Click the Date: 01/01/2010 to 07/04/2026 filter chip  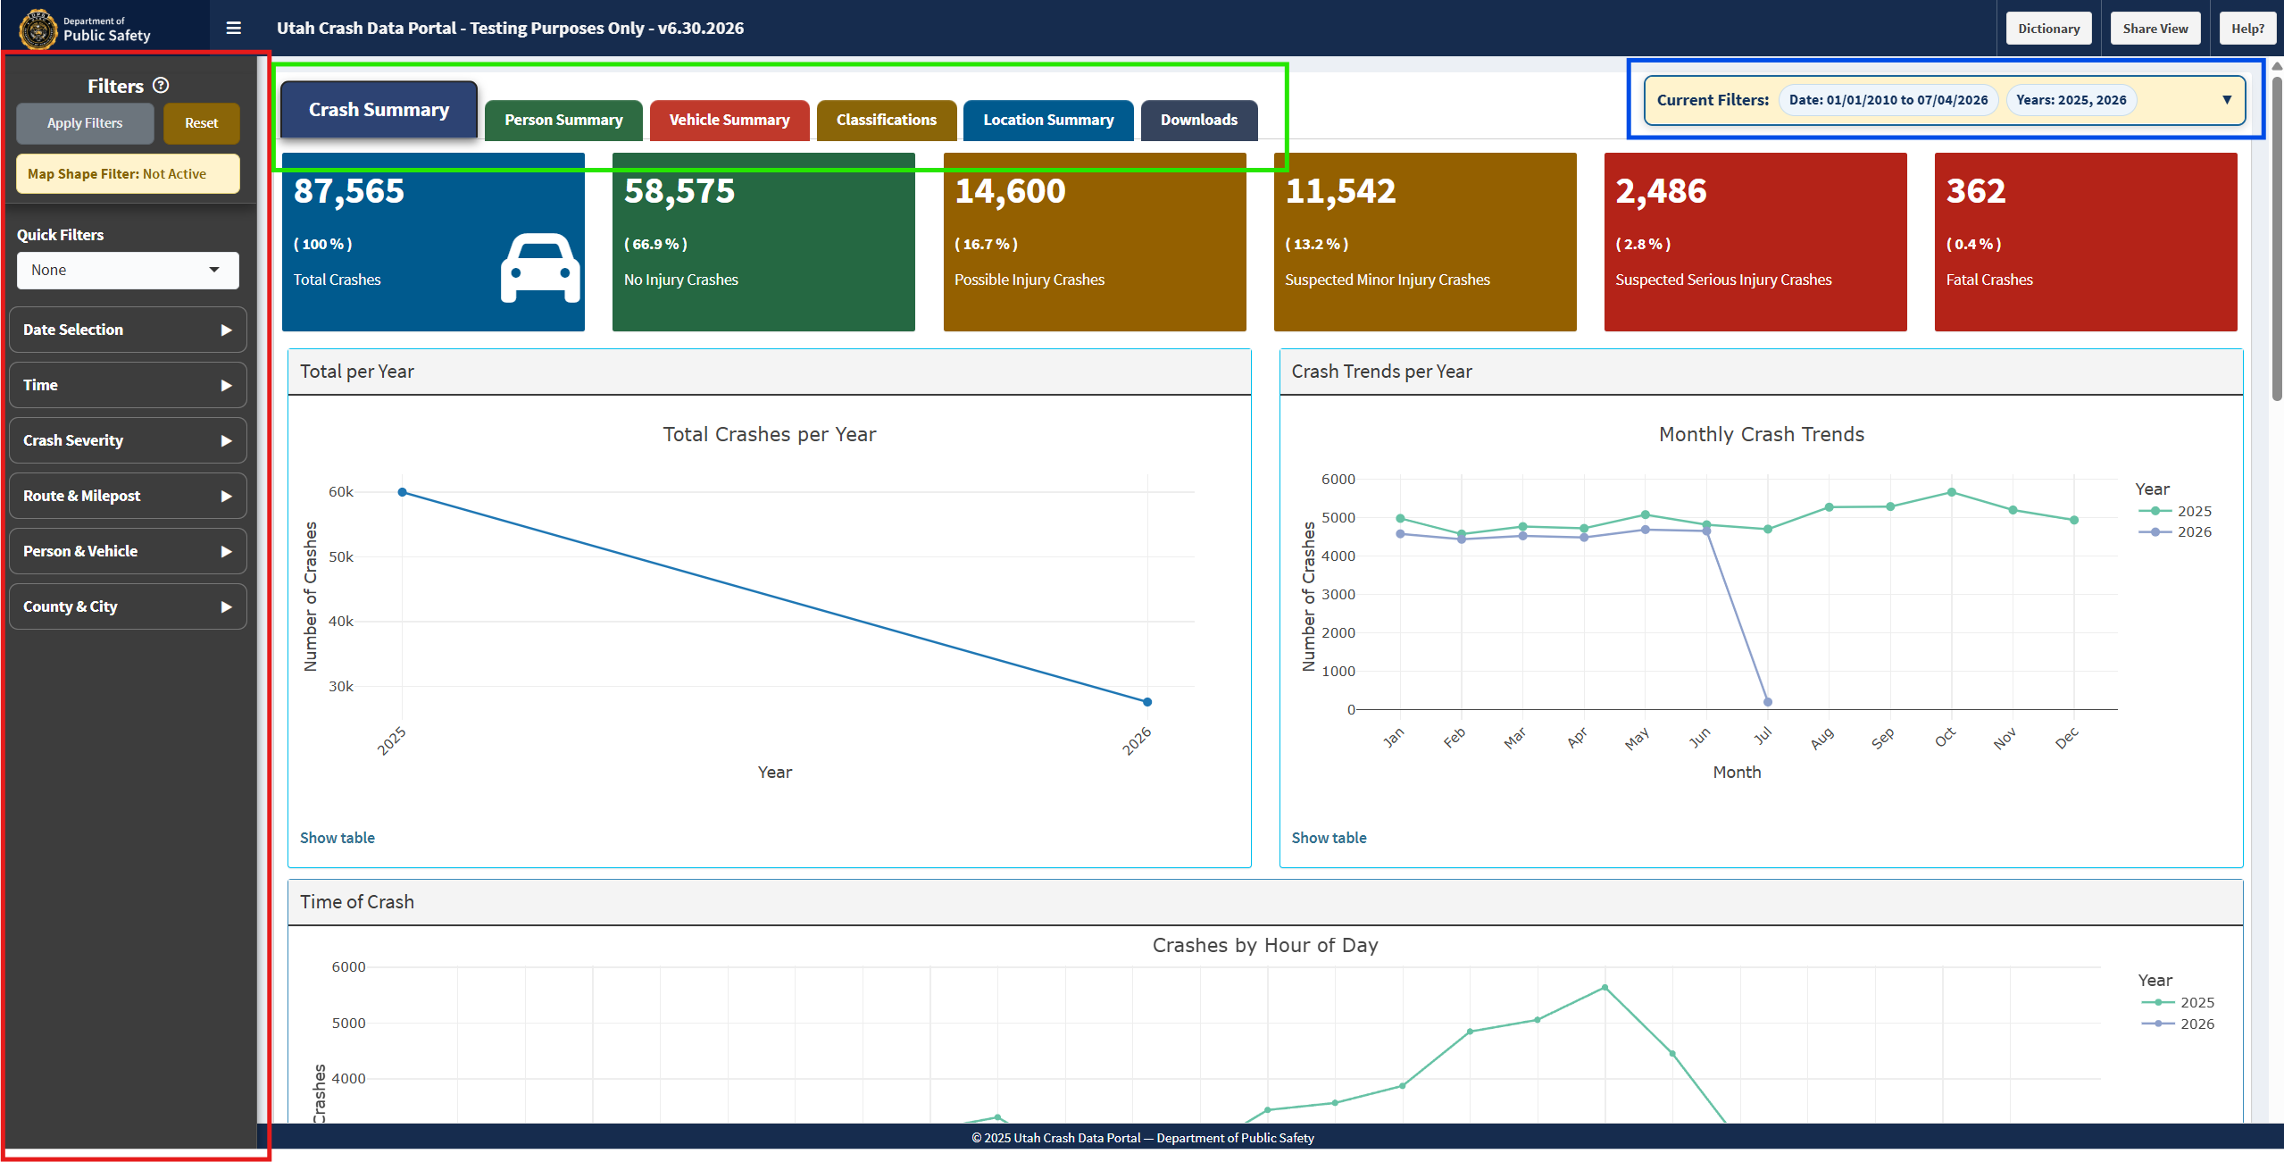(1888, 100)
